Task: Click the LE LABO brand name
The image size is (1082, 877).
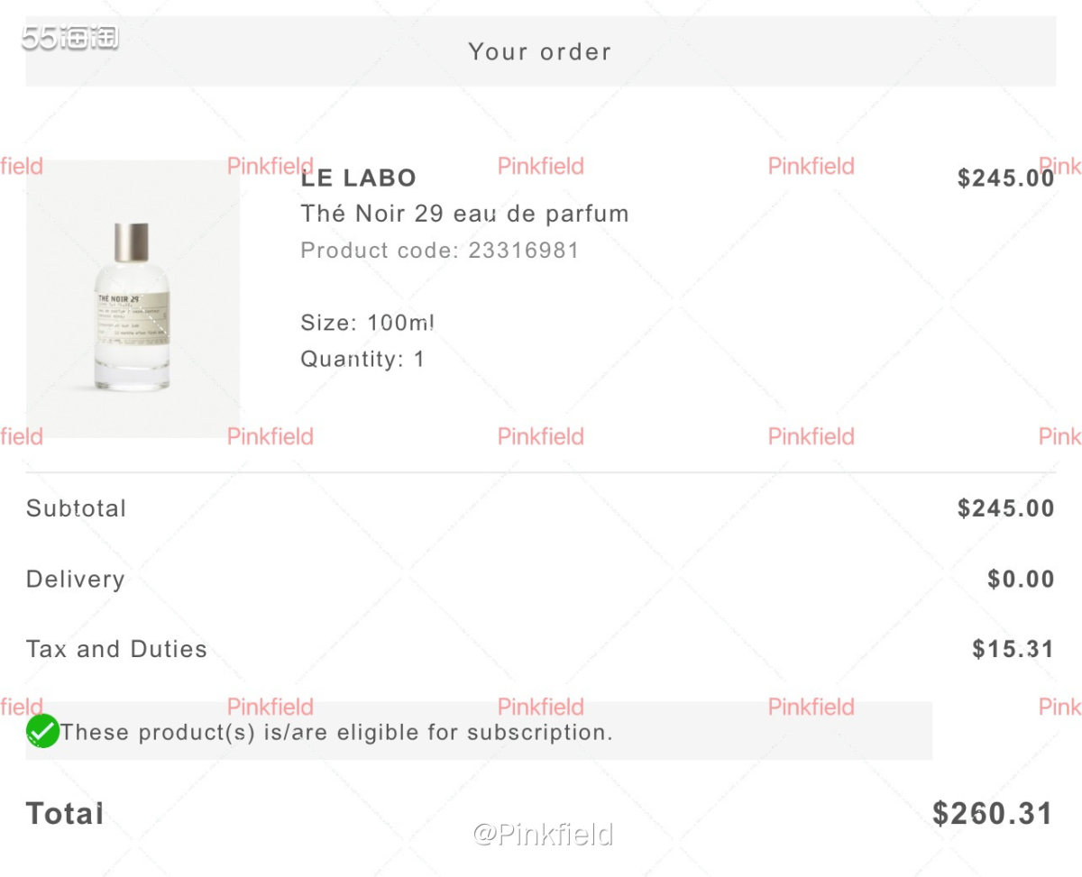Action: click(359, 178)
